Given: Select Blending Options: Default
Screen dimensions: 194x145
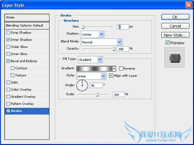Looking at the screenshot, I should point(27,26).
